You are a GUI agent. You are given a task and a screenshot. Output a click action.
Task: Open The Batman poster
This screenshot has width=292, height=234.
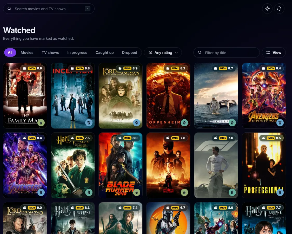(168, 165)
